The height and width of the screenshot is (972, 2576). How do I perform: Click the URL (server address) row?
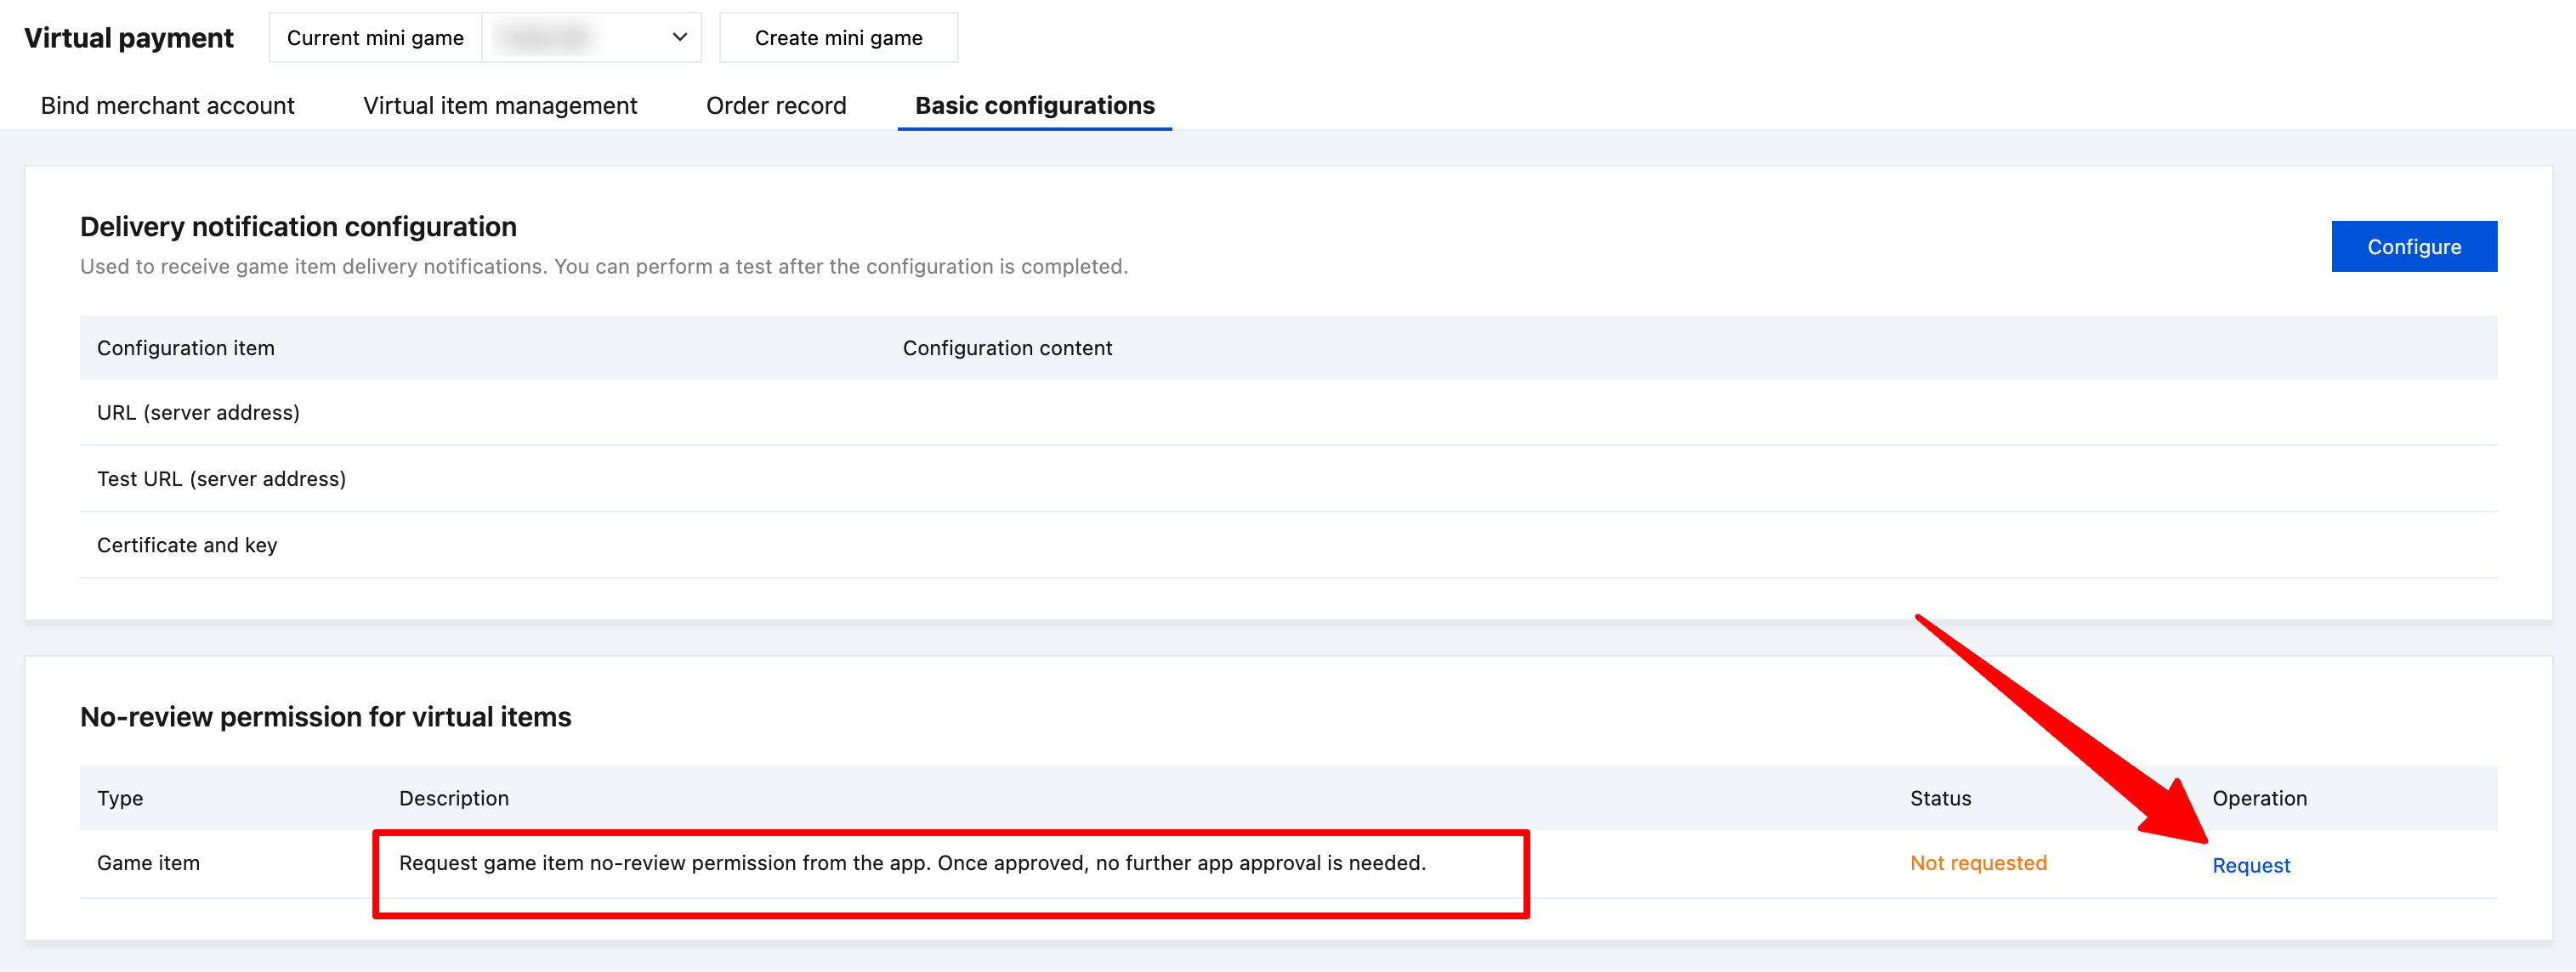(198, 413)
